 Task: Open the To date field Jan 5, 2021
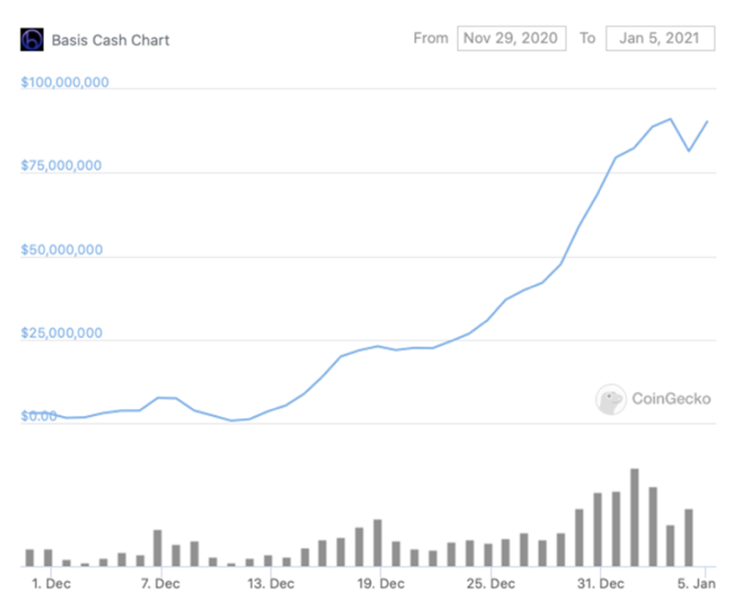tap(661, 38)
